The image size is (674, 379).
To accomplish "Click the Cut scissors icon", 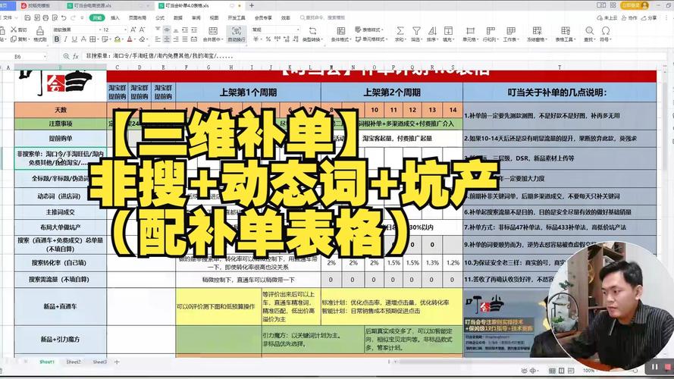I will click(x=14, y=30).
